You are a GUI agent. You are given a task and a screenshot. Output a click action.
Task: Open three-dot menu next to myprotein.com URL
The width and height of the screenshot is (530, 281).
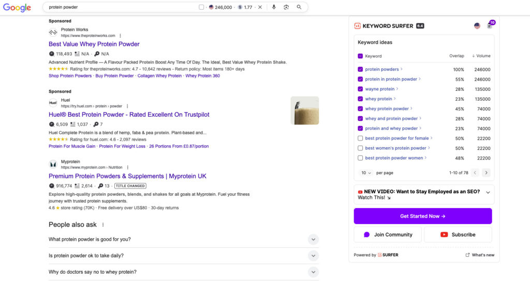pos(128,168)
